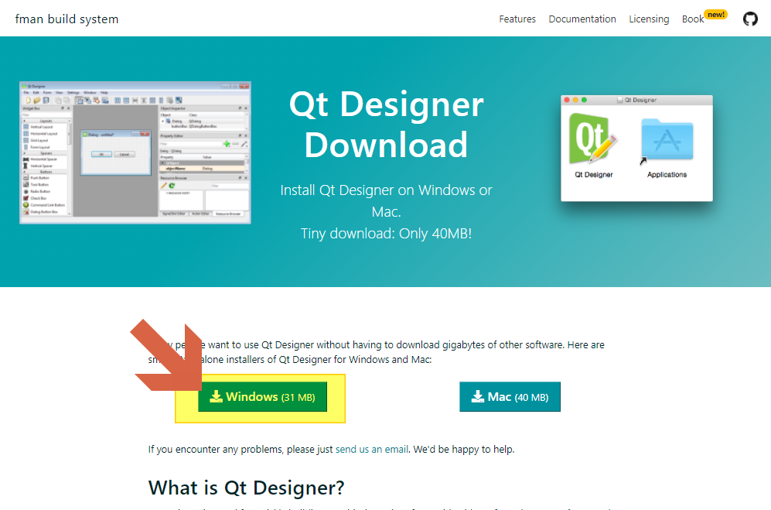Image resolution: width=771 pixels, height=510 pixels.
Task: Click the yellow new! badge
Action: [716, 15]
